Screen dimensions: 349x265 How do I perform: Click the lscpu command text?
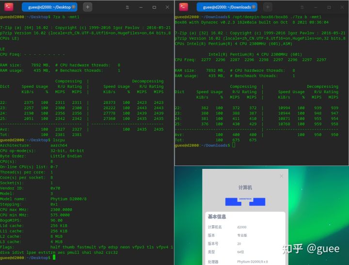(59, 140)
